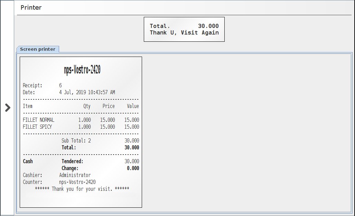Click the Item column header
Viewport: 355px width, 216px height.
point(28,106)
